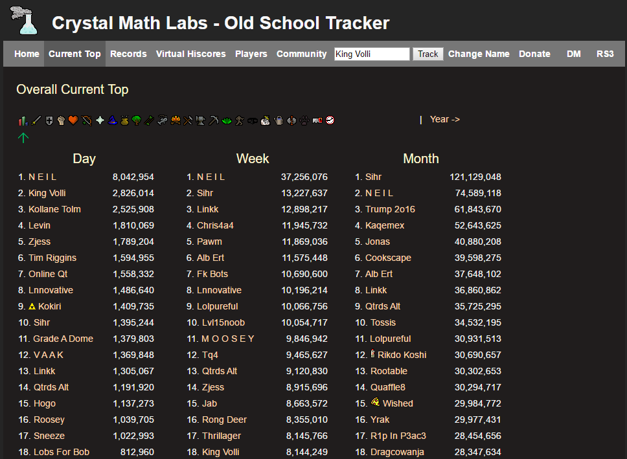Open Kokiri player link
Screen dimensions: 627x459
(x=50, y=307)
